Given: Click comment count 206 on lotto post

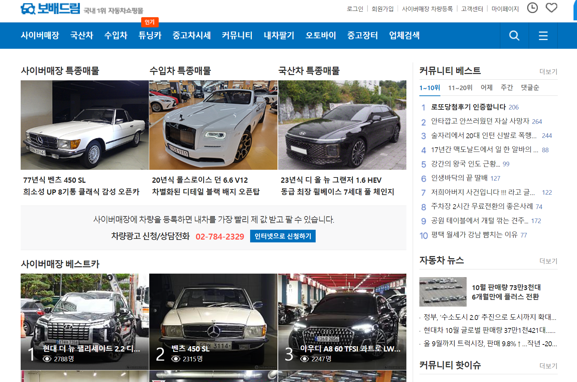Looking at the screenshot, I should [514, 107].
